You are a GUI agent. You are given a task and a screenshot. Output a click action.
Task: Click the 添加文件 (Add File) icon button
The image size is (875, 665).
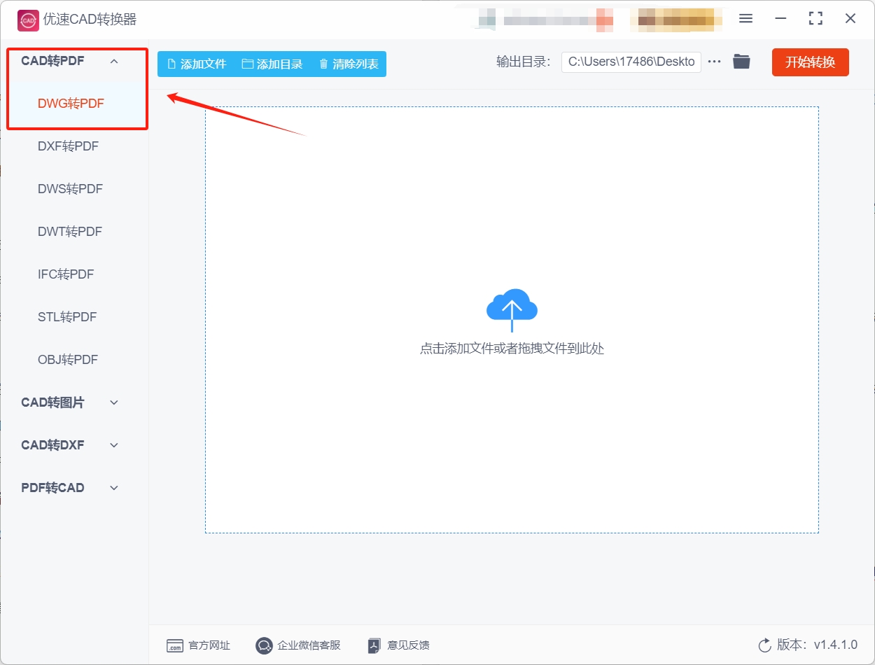(x=171, y=63)
